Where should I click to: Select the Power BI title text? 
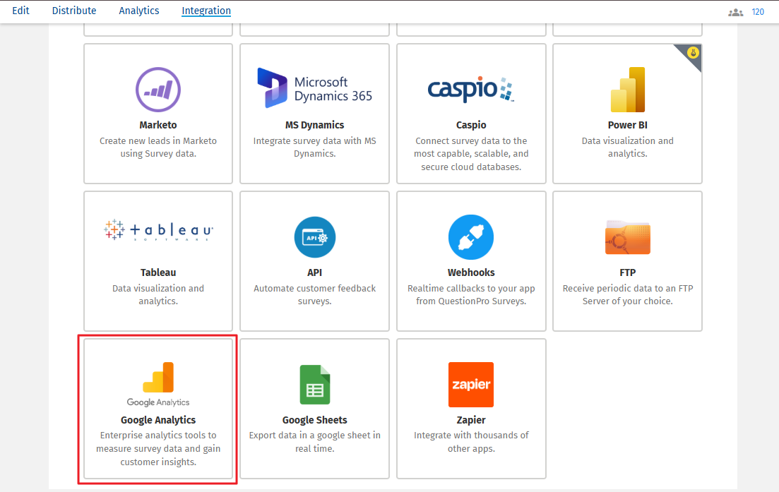point(627,125)
